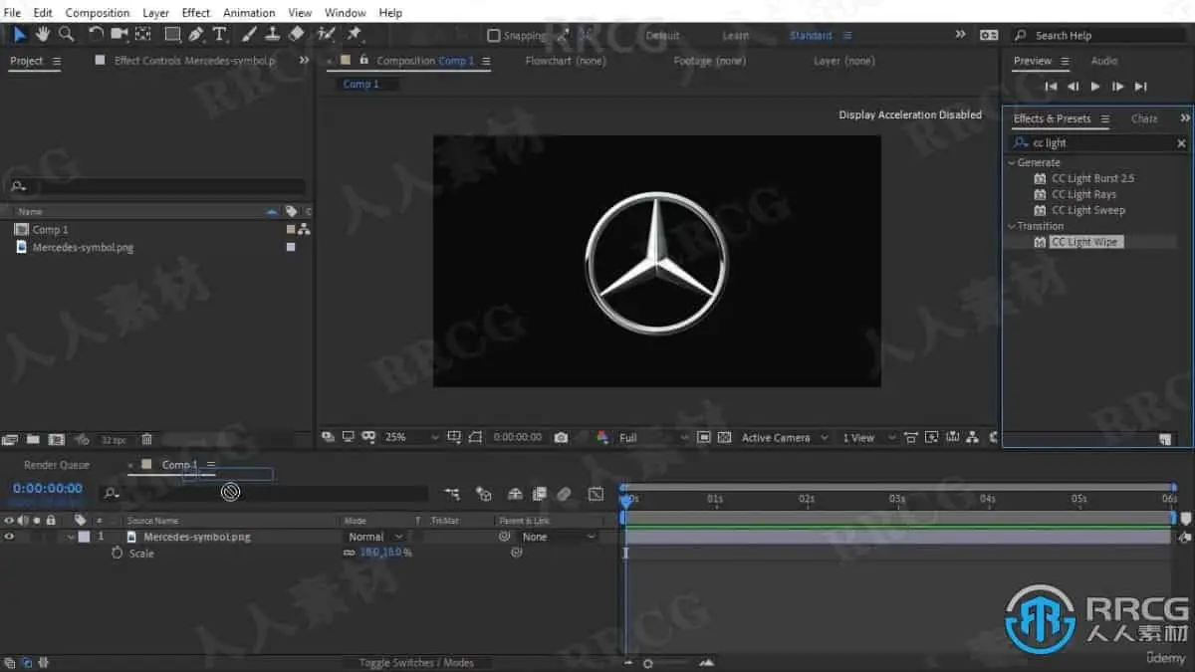Screen dimensions: 1195x672
Task: Select the Brush tool
Action: (249, 34)
